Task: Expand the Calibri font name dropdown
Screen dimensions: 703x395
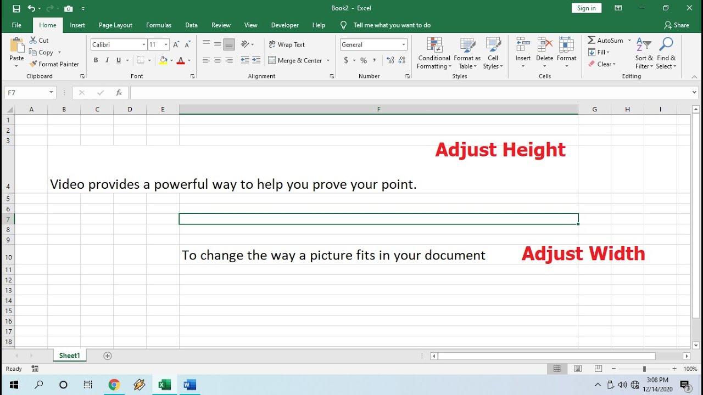Action: click(x=144, y=44)
